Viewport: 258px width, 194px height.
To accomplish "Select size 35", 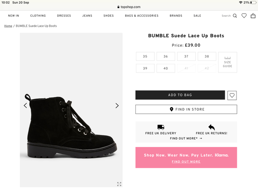I will [145, 56].
